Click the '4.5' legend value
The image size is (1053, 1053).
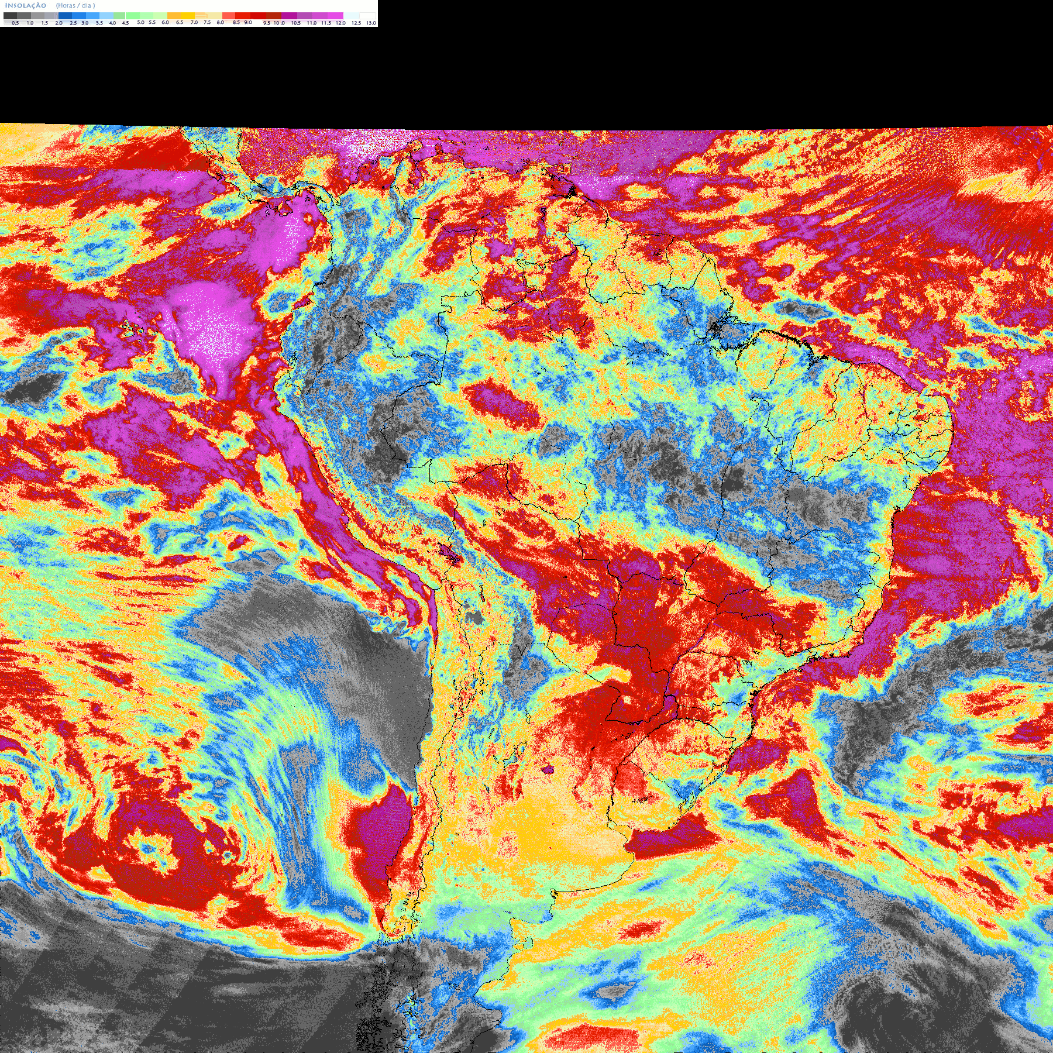point(125,23)
